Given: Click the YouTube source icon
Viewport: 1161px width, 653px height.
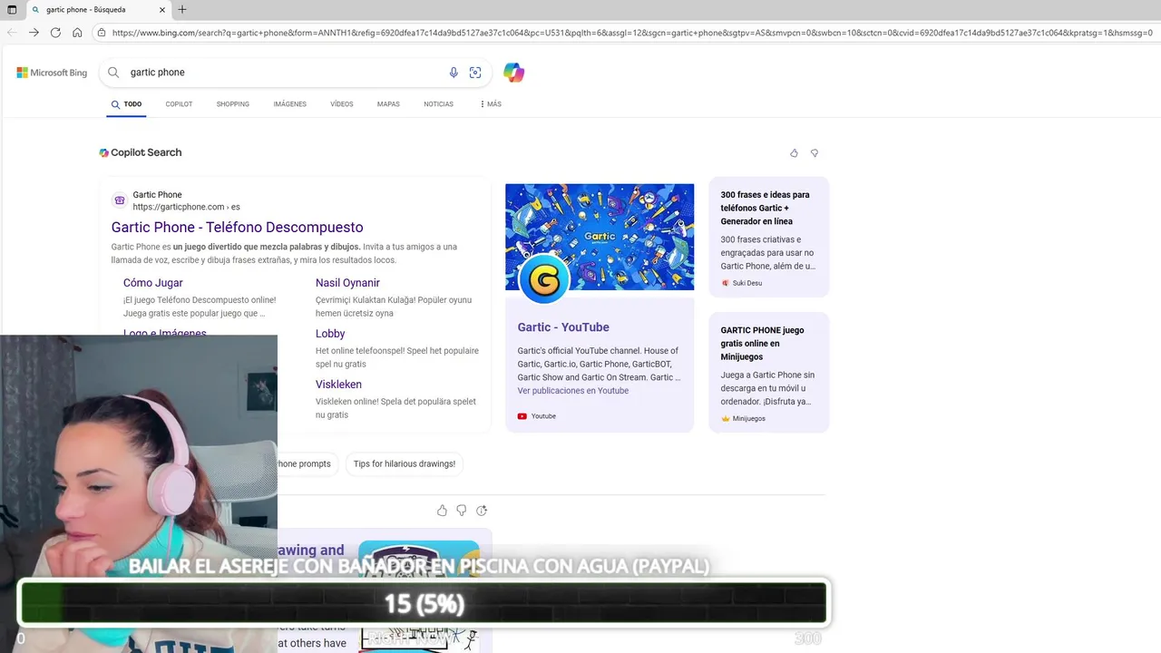Looking at the screenshot, I should tap(522, 416).
